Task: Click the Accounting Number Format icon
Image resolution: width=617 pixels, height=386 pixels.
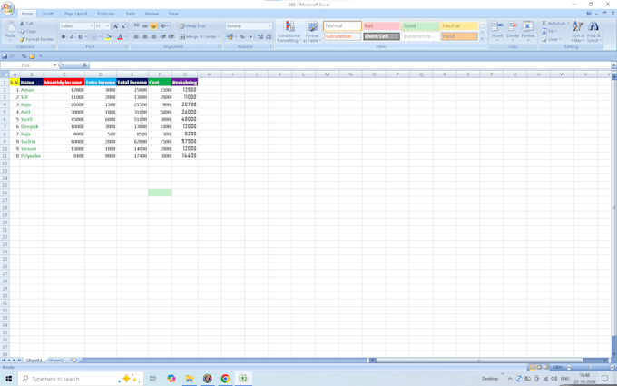Action: [x=230, y=36]
